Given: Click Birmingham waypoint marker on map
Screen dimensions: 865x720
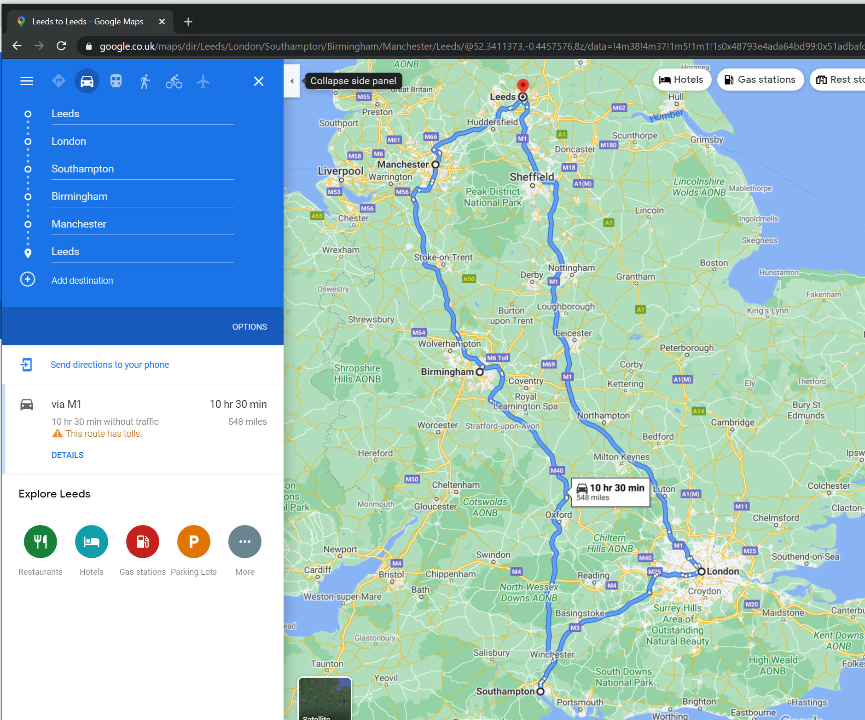Looking at the screenshot, I should 480,371.
